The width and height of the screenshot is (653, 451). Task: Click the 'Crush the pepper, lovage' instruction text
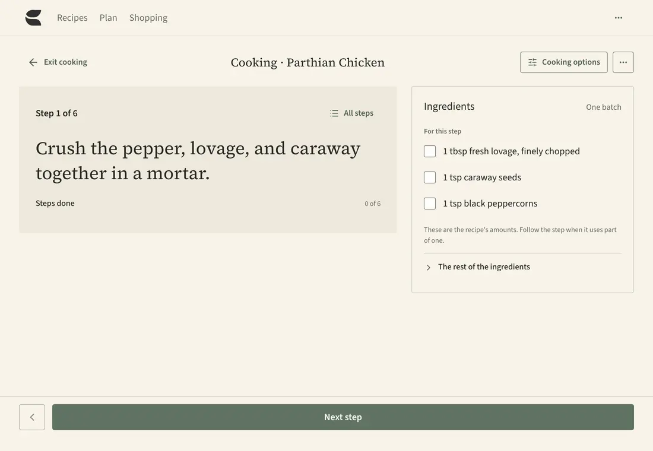[x=198, y=161]
